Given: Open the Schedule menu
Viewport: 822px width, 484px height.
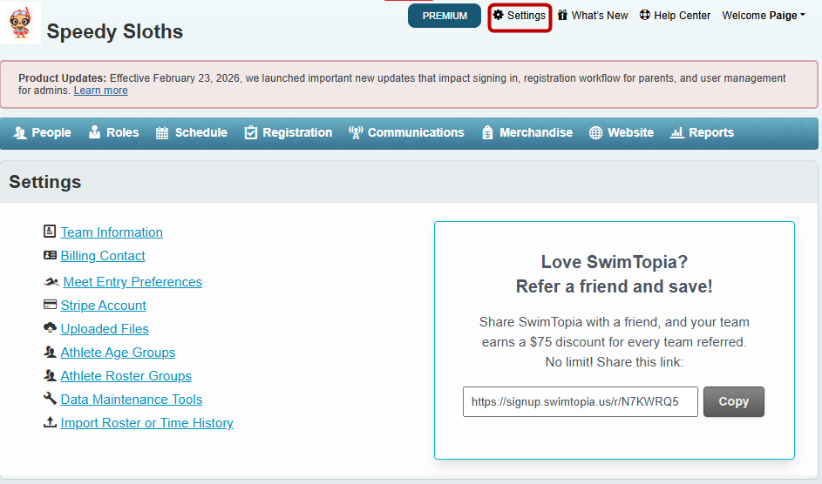Looking at the screenshot, I should (191, 133).
